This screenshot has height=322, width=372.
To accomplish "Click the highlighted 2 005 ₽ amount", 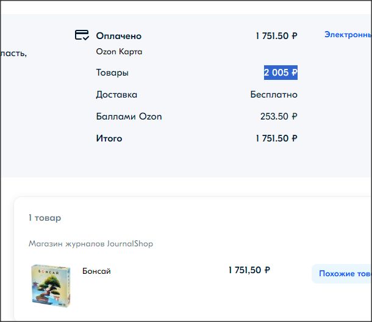I will (281, 73).
